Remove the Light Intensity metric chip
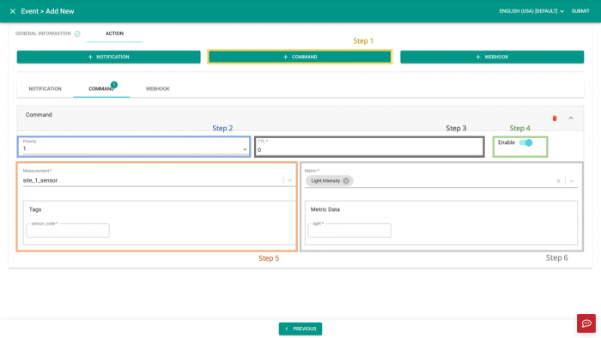 (x=346, y=181)
